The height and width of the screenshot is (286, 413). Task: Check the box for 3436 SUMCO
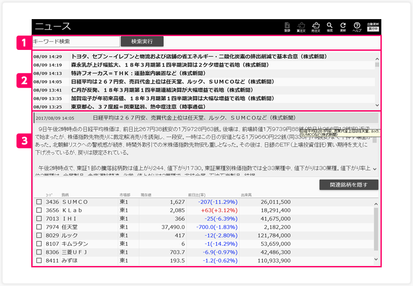click(39, 202)
